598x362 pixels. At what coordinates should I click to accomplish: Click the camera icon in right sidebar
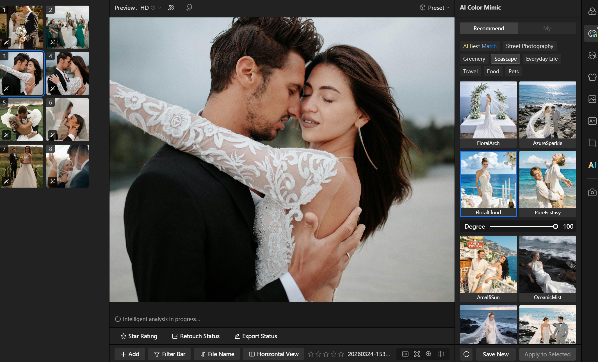[592, 192]
